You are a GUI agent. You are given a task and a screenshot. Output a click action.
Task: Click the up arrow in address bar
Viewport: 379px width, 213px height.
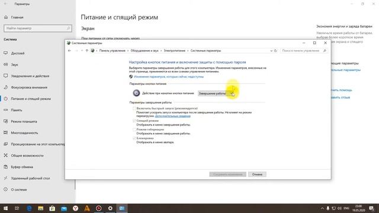tap(87, 51)
